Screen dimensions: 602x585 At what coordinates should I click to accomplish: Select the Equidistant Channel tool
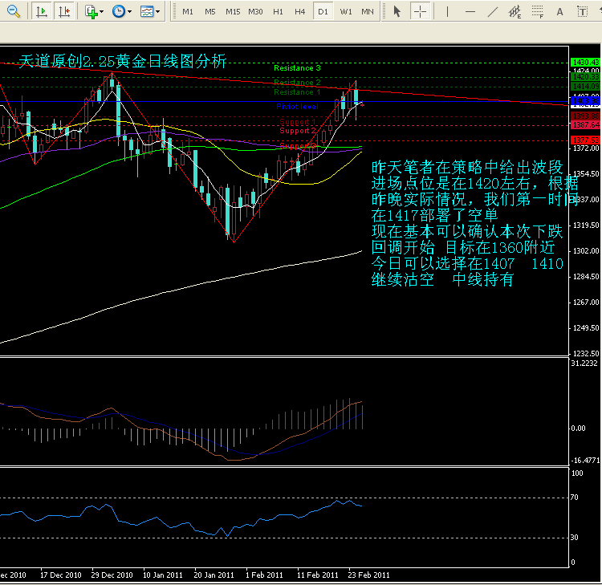(515, 12)
